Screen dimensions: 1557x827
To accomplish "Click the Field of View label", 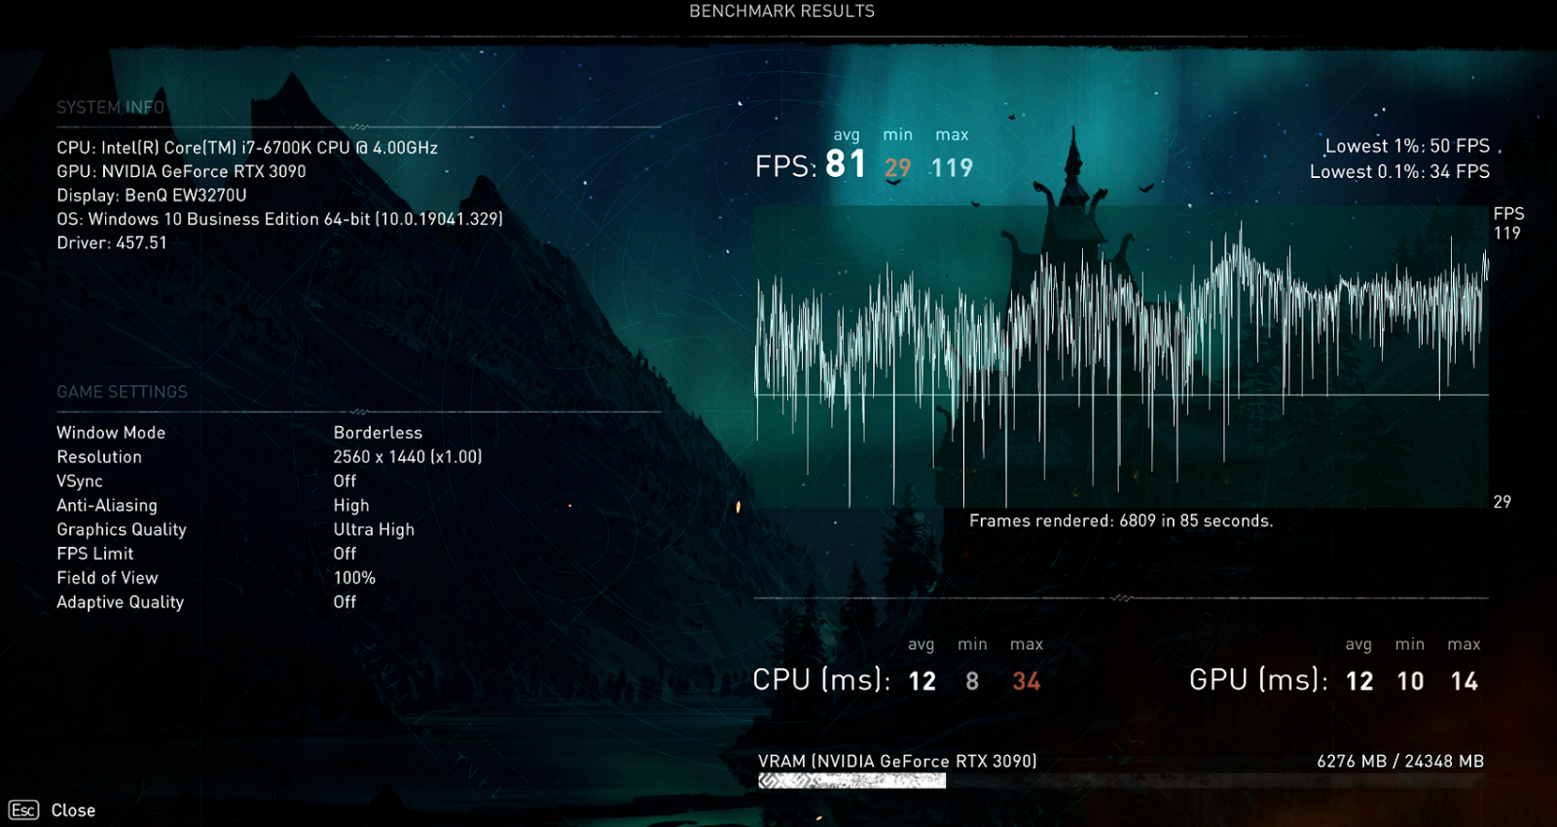I will click(107, 578).
